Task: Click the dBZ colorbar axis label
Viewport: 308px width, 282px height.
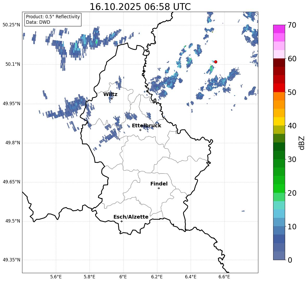Action: coord(302,143)
